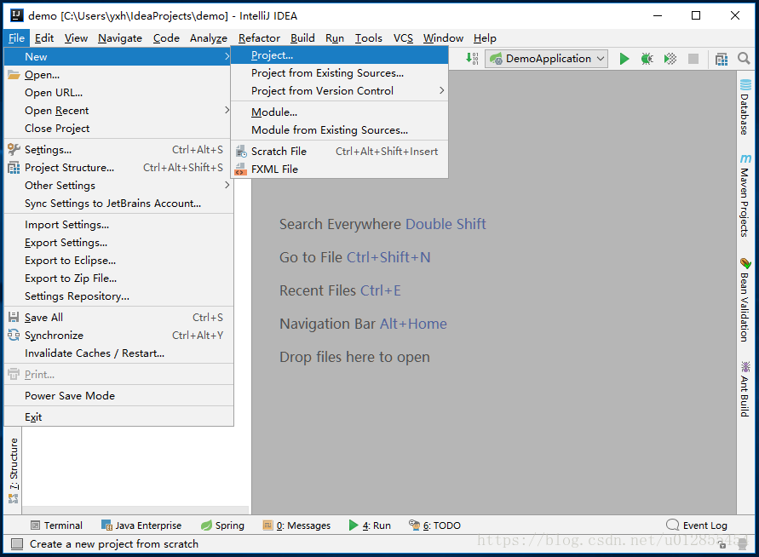This screenshot has width=759, height=557.
Task: Select Synchronize in File menu
Action: (118, 336)
